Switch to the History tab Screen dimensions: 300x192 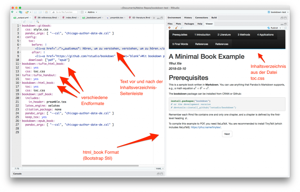pyautogui.click(x=188, y=18)
